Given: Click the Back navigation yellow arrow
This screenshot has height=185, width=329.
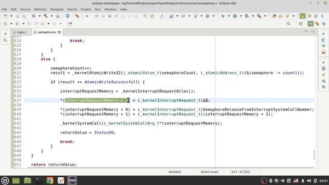Looking at the screenshot, I should coord(43,24).
